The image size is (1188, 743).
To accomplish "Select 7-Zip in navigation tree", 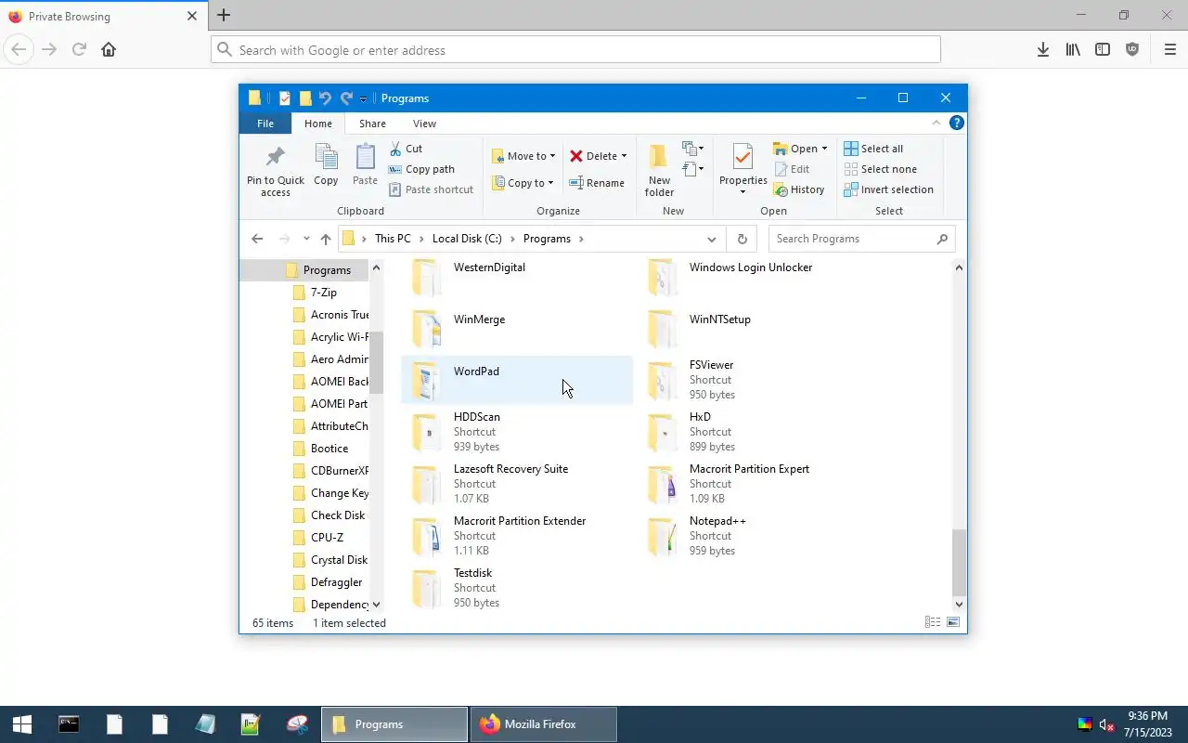I will click(x=324, y=293).
